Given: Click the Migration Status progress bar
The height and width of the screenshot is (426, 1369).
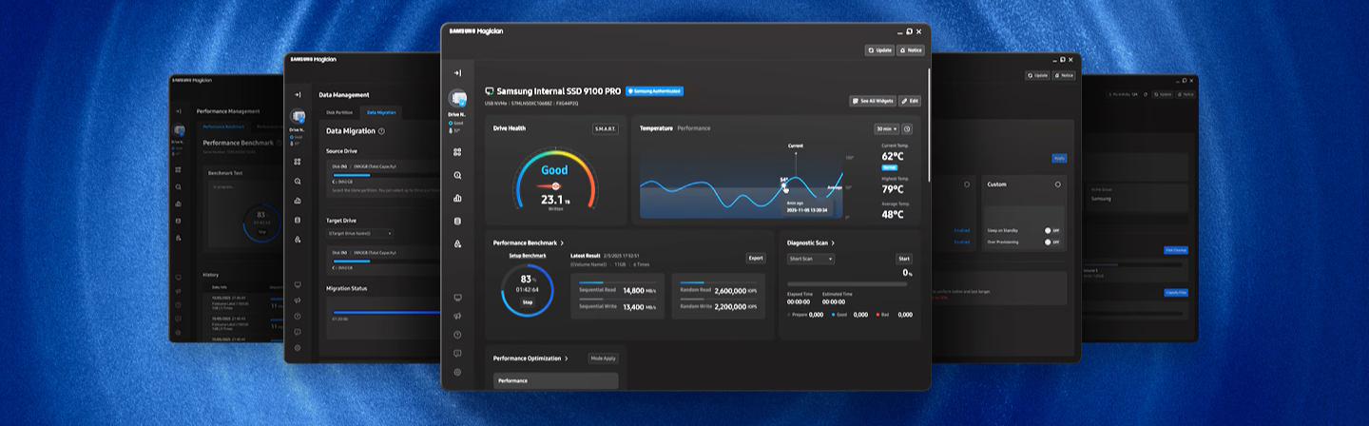Looking at the screenshot, I should [386, 311].
